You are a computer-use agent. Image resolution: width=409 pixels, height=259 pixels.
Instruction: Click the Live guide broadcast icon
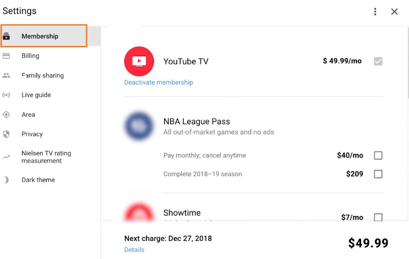pyautogui.click(x=6, y=95)
